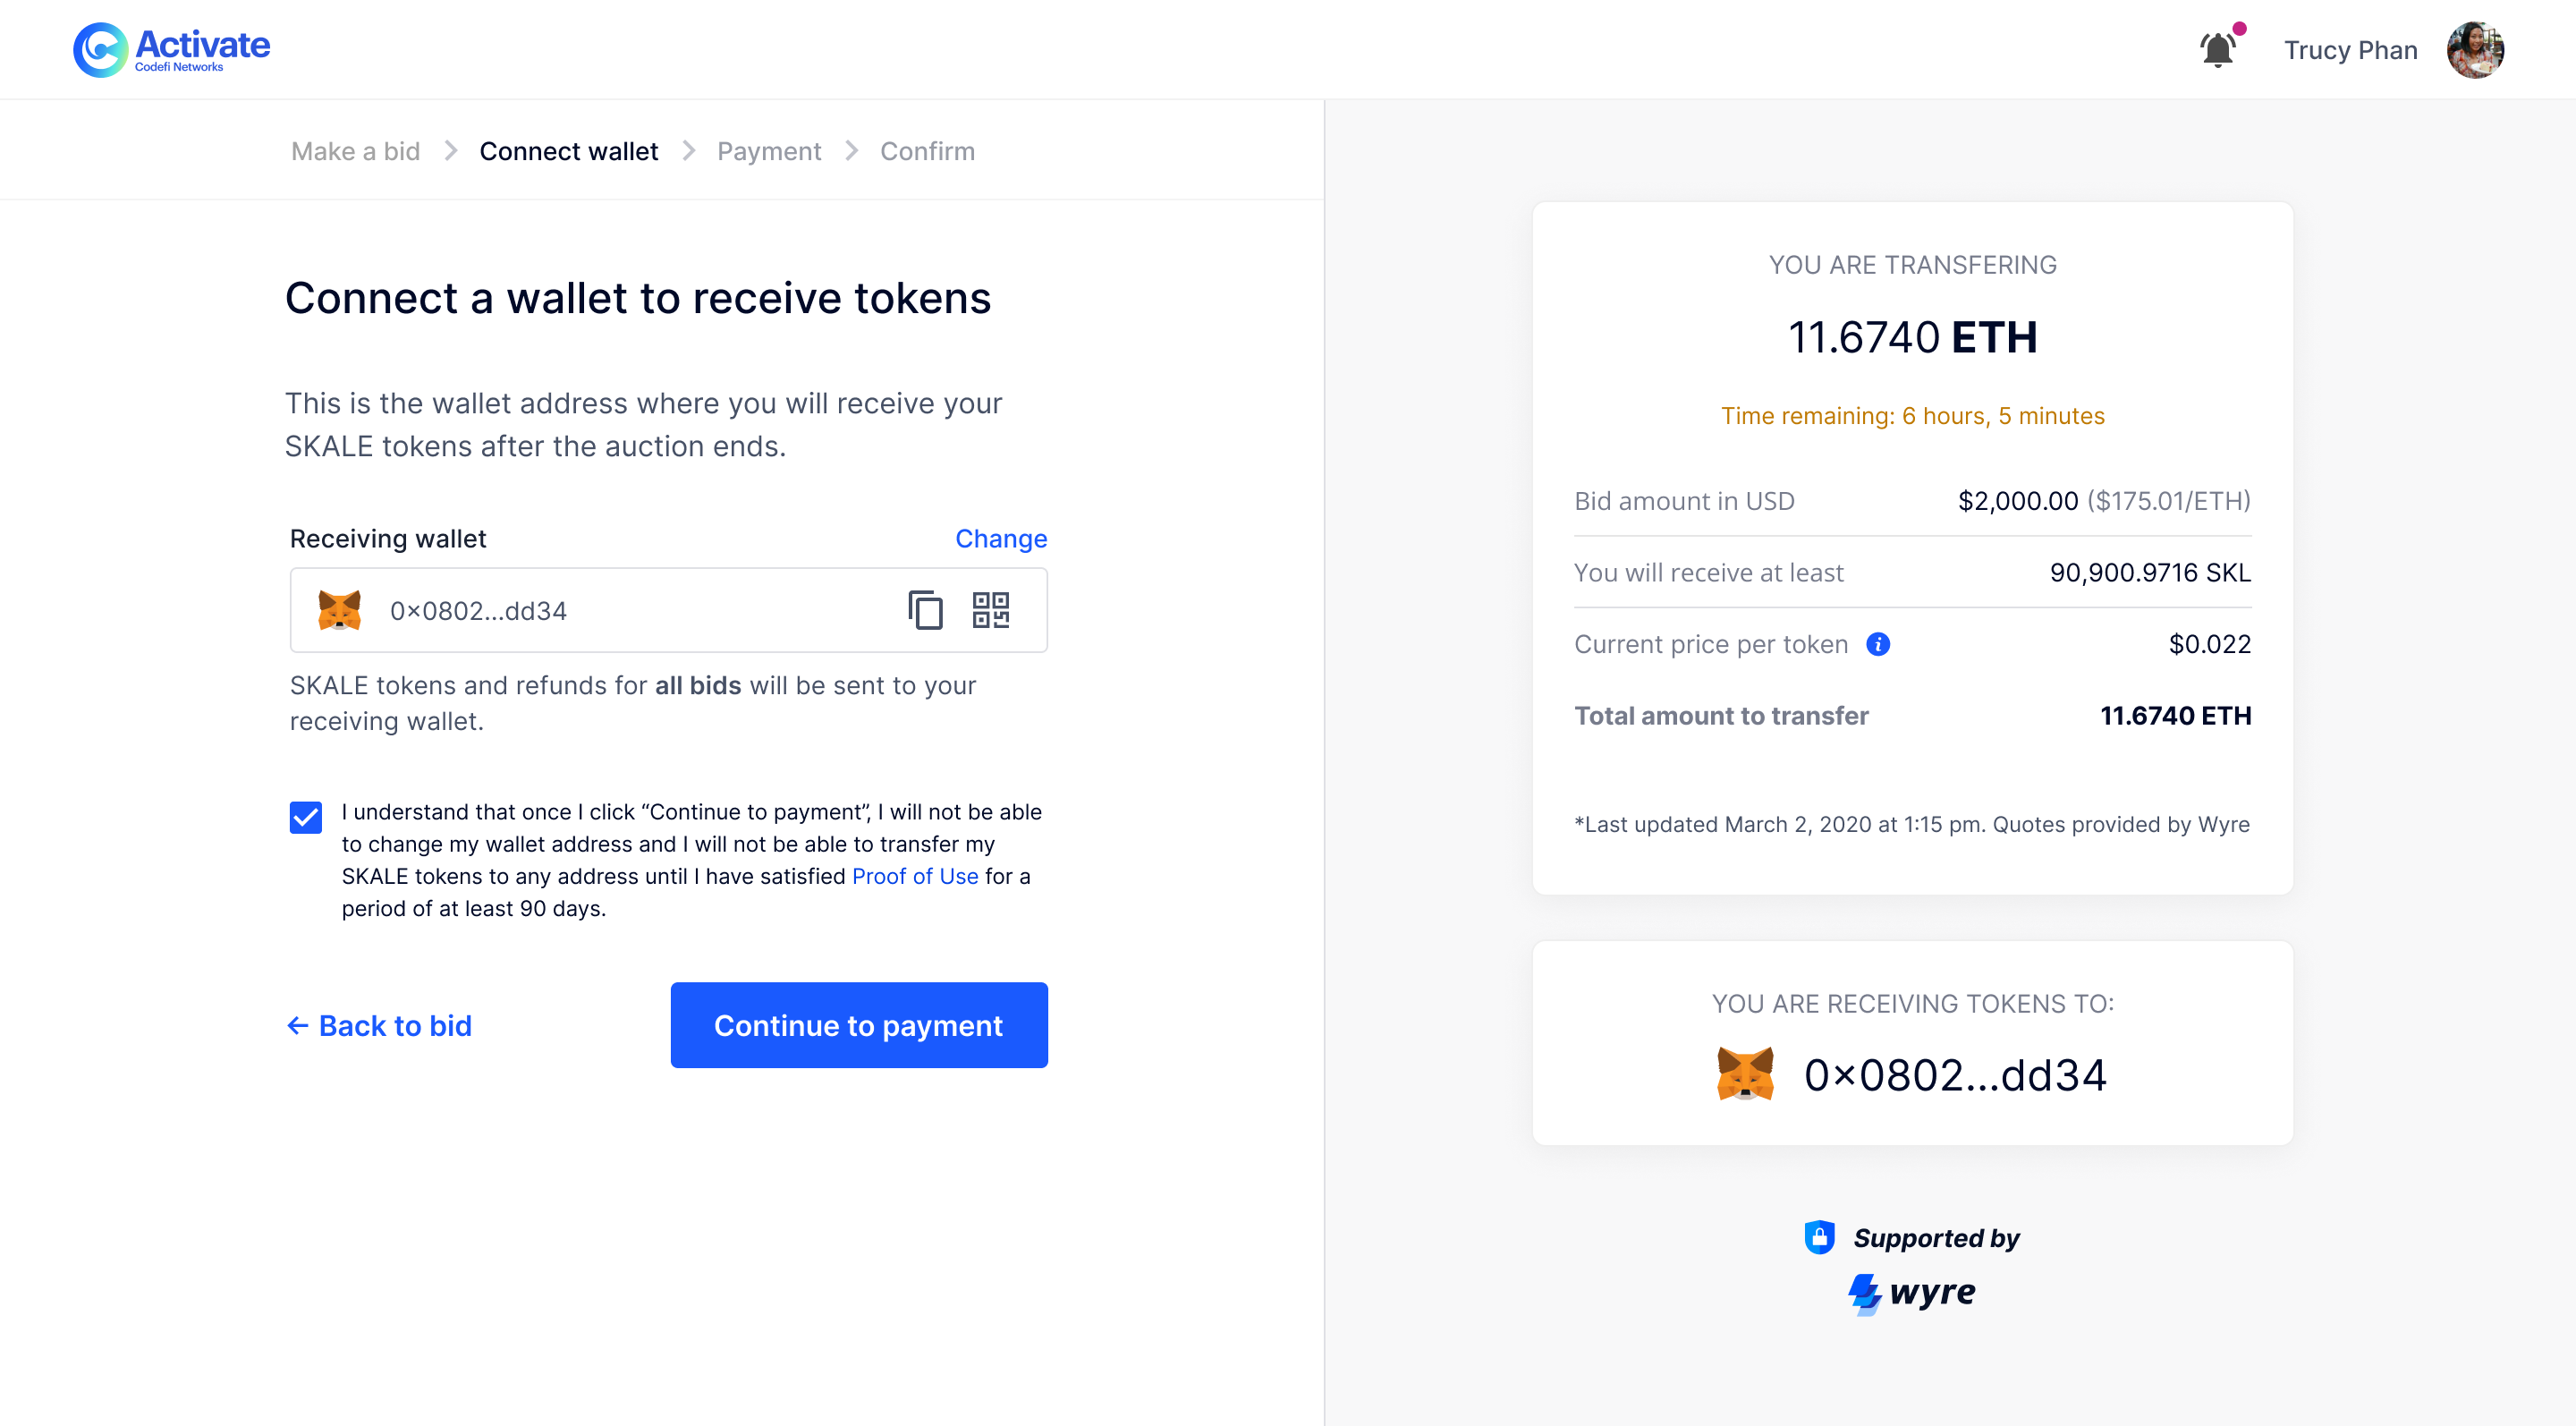2576x1426 pixels.
Task: Open the Proof of Use link
Action: coord(915,876)
